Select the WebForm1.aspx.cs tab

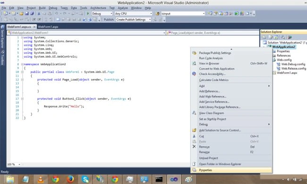click(x=19, y=26)
